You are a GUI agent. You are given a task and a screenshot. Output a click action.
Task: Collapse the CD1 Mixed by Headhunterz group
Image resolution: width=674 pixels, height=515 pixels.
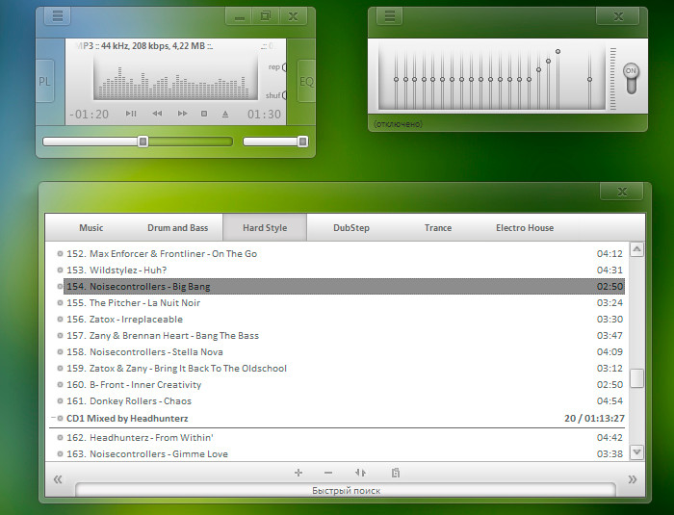[x=53, y=418]
